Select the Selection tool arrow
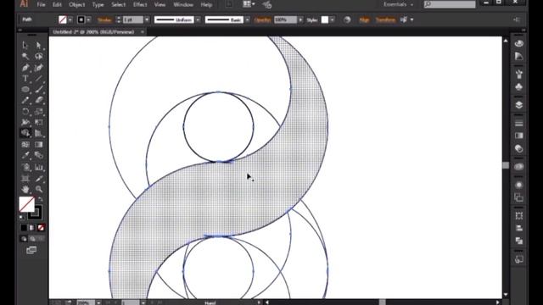This screenshot has height=305, width=543. click(25, 45)
